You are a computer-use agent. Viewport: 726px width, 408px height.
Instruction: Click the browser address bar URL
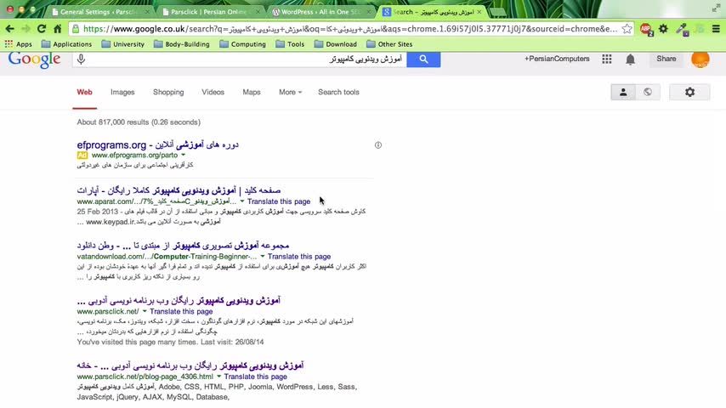350,29
